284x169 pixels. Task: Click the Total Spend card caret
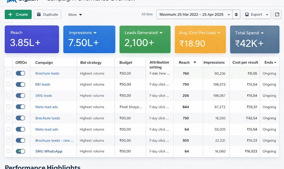point(262,33)
